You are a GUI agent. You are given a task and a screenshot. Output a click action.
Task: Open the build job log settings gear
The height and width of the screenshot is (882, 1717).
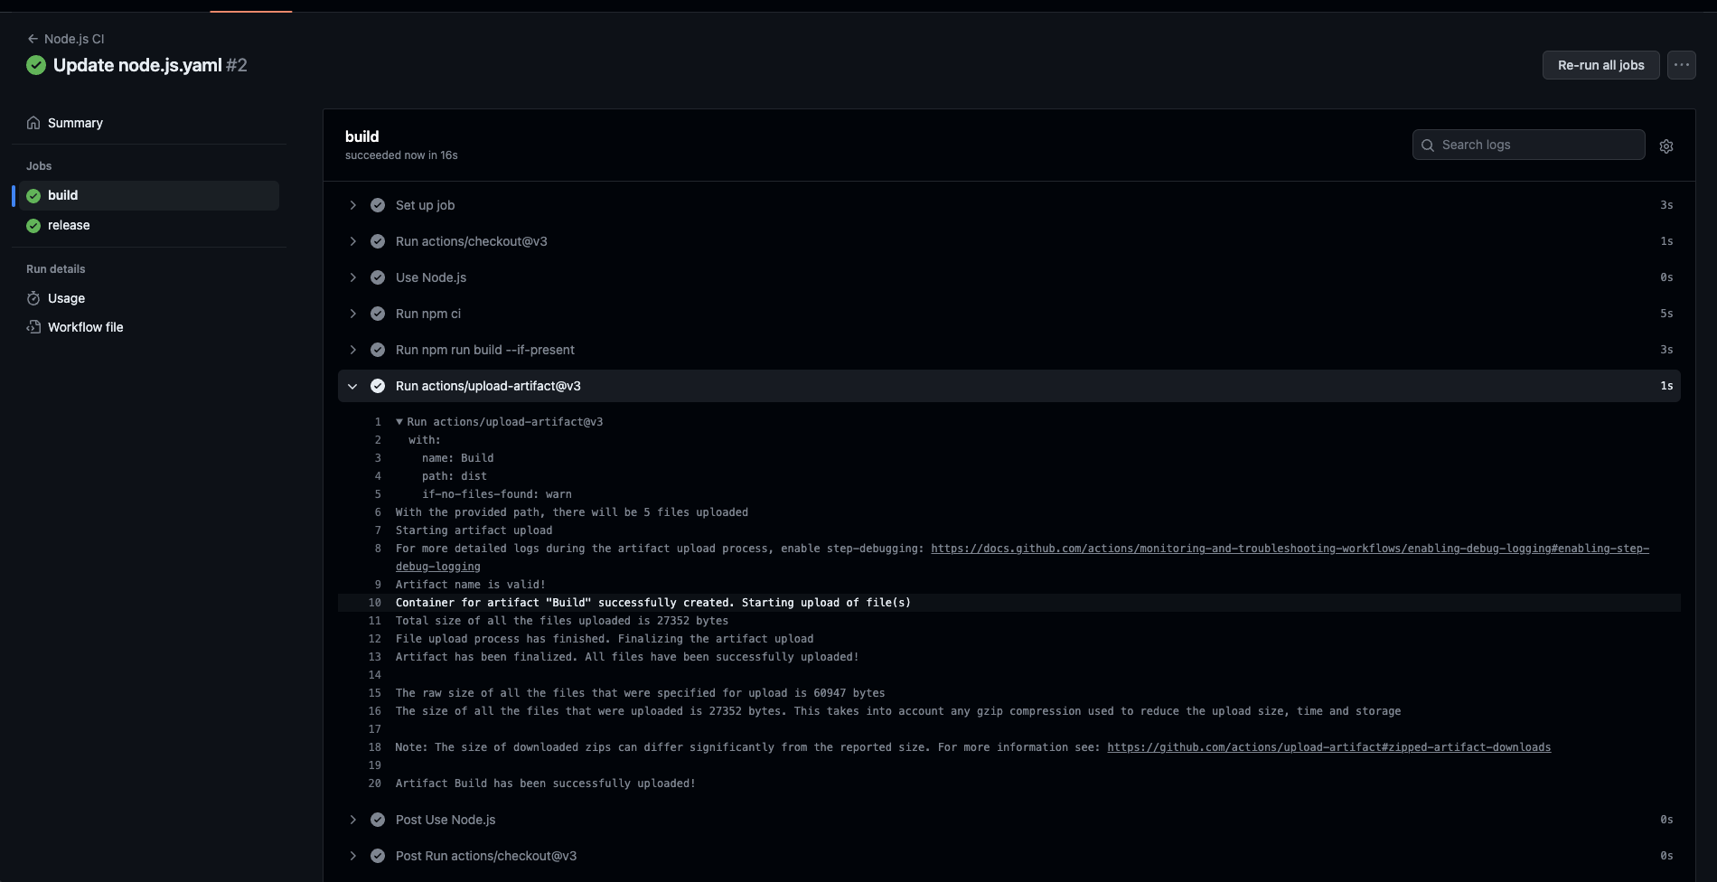pos(1666,145)
